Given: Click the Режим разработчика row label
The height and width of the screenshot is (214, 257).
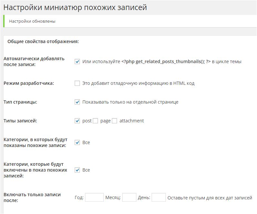Looking at the screenshot, I should [29, 83].
